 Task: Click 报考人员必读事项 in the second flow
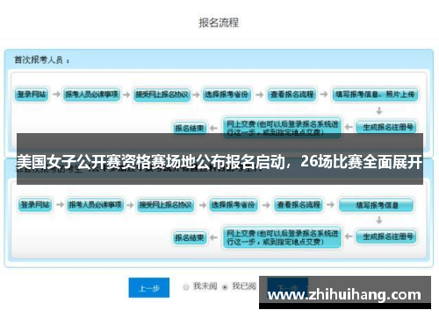pos(95,205)
